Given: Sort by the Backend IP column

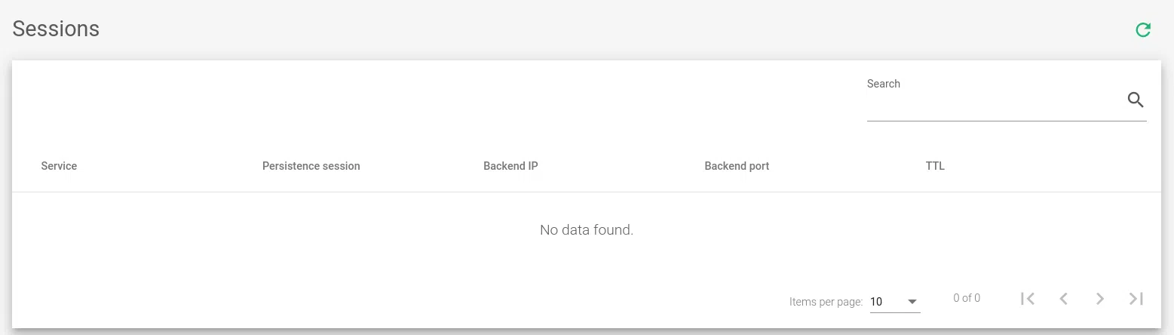Looking at the screenshot, I should 510,166.
